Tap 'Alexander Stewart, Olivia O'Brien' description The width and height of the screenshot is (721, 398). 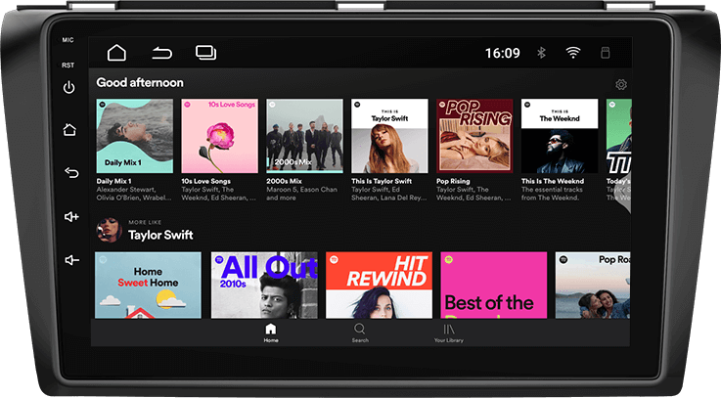coord(134,194)
